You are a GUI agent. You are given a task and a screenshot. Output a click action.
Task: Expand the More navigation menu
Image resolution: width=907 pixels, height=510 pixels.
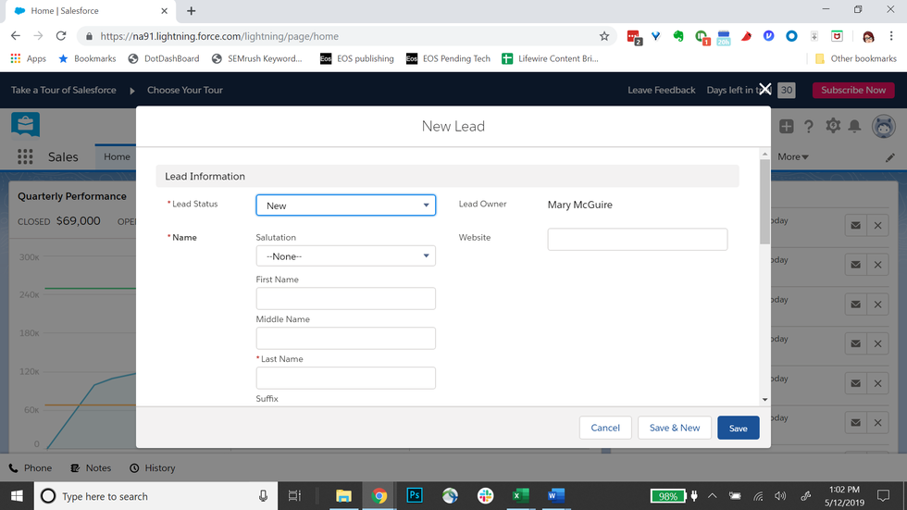[x=793, y=156]
